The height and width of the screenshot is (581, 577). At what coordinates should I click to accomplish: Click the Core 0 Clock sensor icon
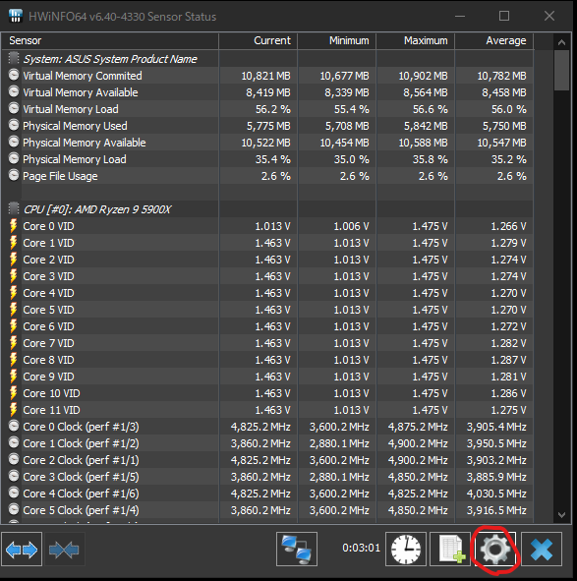[14, 426]
